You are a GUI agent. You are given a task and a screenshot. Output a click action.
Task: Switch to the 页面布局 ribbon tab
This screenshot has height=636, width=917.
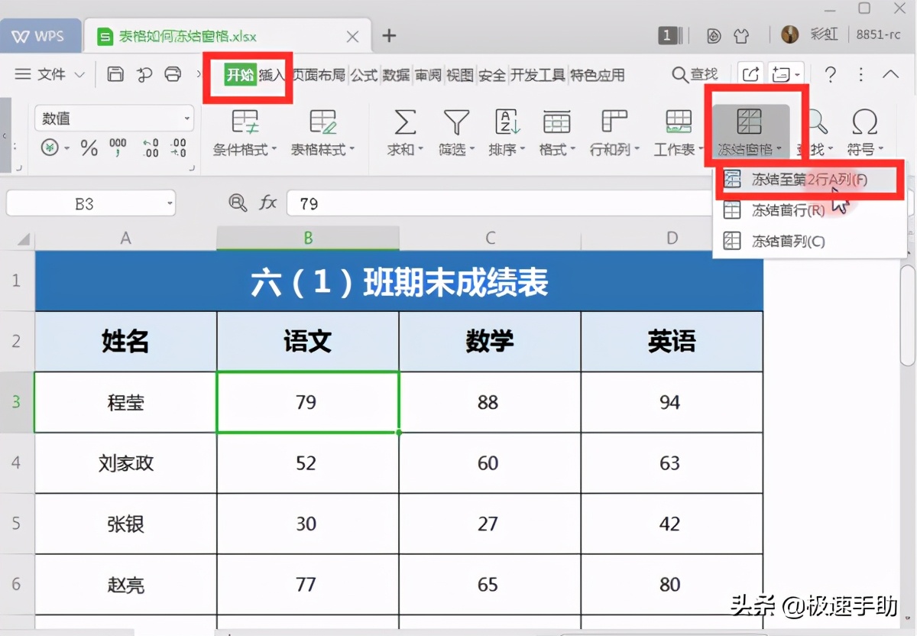[319, 75]
